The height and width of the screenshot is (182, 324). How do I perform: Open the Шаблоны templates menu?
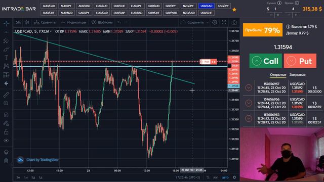[102, 22]
